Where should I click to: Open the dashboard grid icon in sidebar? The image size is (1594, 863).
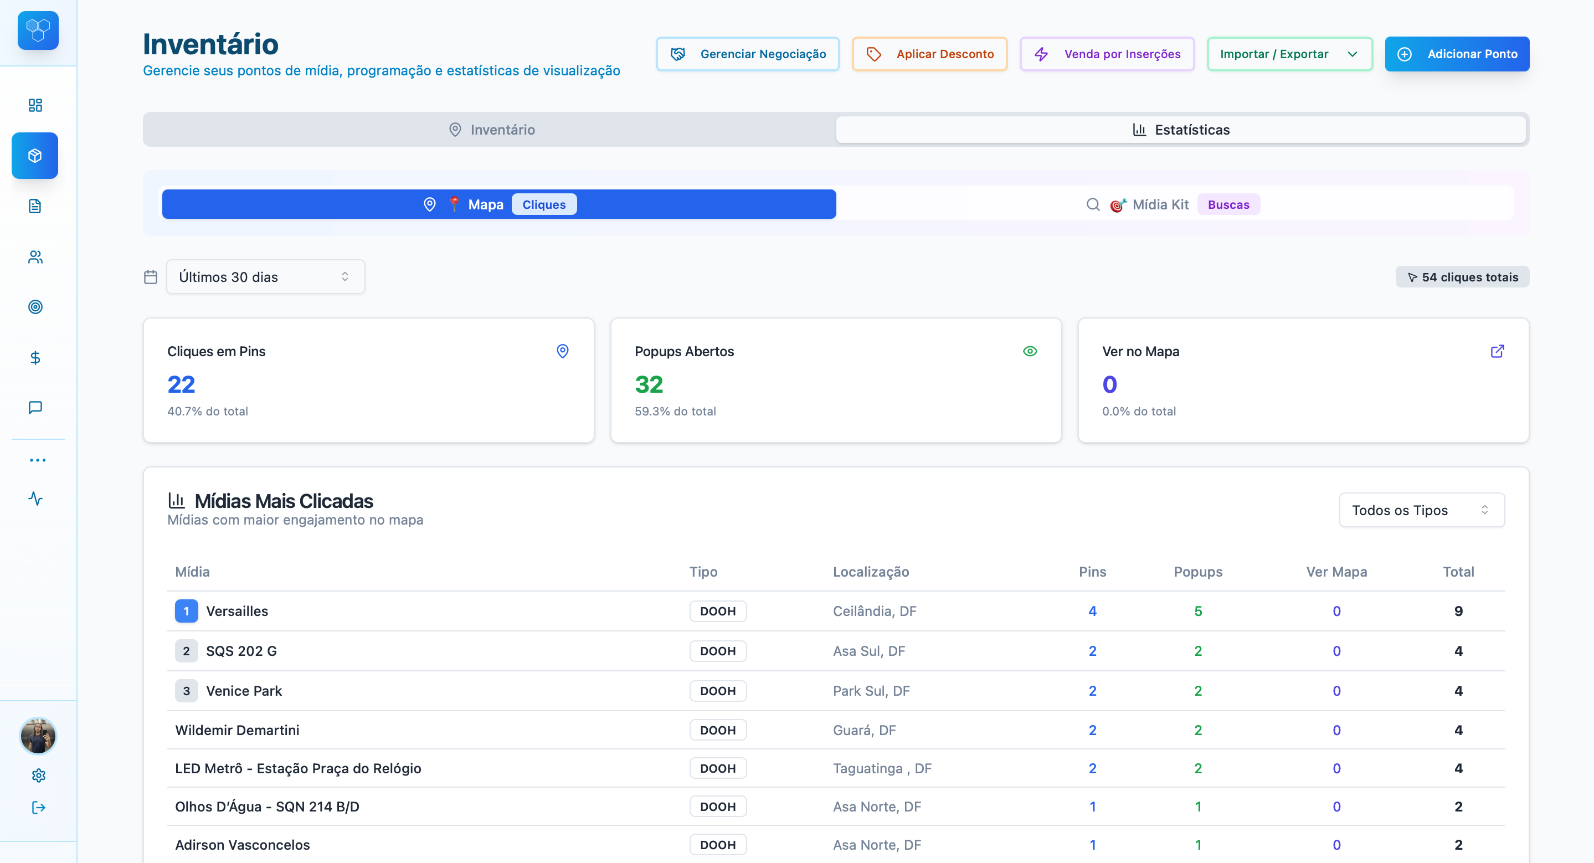coord(35,105)
